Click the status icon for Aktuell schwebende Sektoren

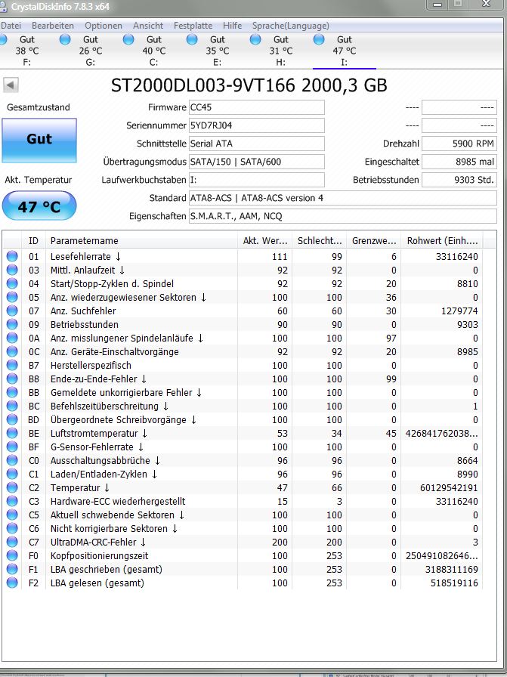12,515
